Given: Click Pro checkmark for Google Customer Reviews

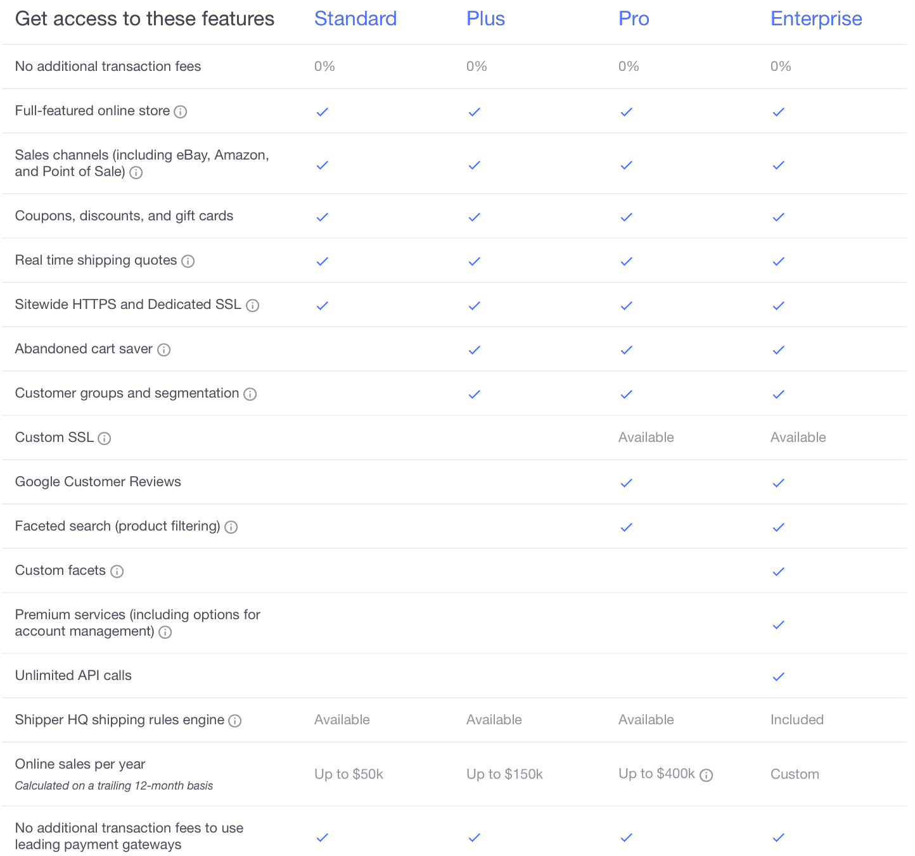Looking at the screenshot, I should [627, 483].
